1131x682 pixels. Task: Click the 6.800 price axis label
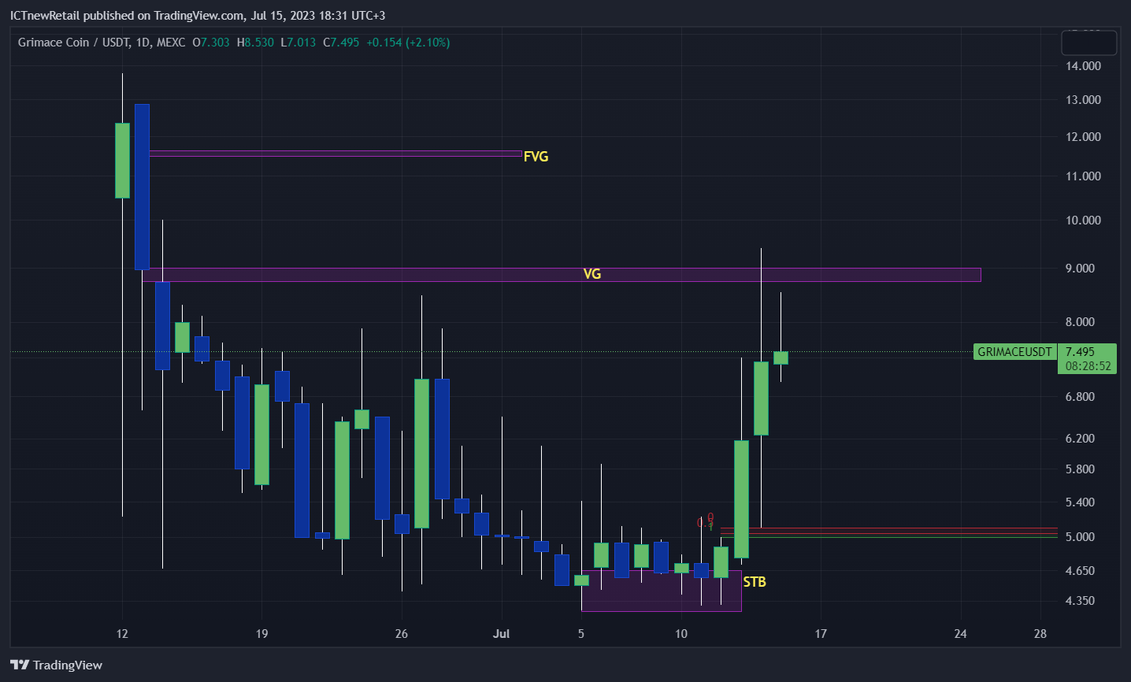1080,397
